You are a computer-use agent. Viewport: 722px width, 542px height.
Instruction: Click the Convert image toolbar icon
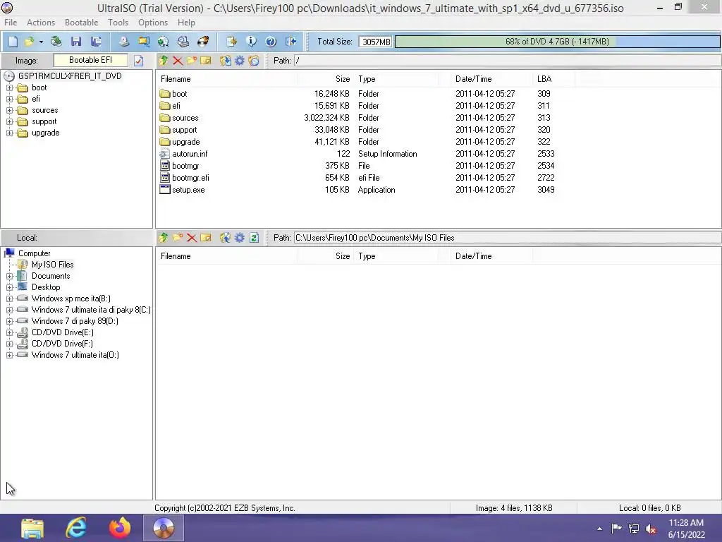click(164, 42)
